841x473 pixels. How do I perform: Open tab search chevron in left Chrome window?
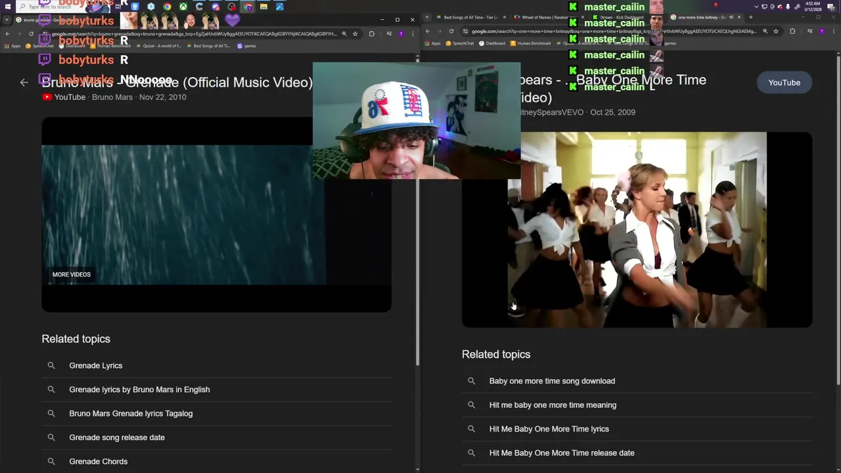pyautogui.click(x=7, y=20)
